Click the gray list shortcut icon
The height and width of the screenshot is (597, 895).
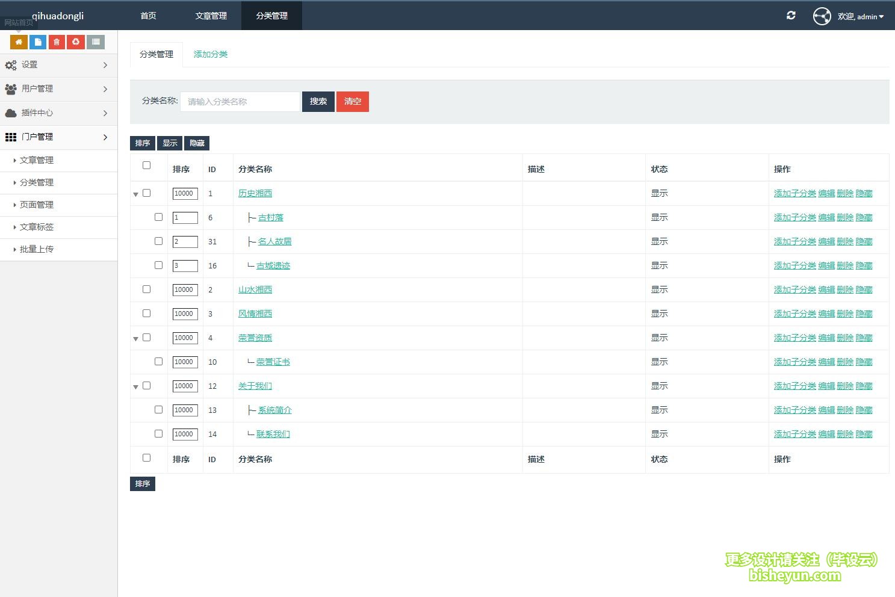(96, 42)
